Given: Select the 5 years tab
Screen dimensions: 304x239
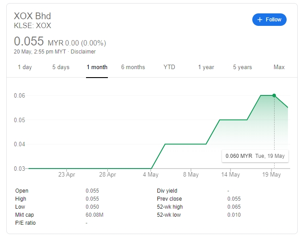Looking at the screenshot, I should click(x=242, y=67).
